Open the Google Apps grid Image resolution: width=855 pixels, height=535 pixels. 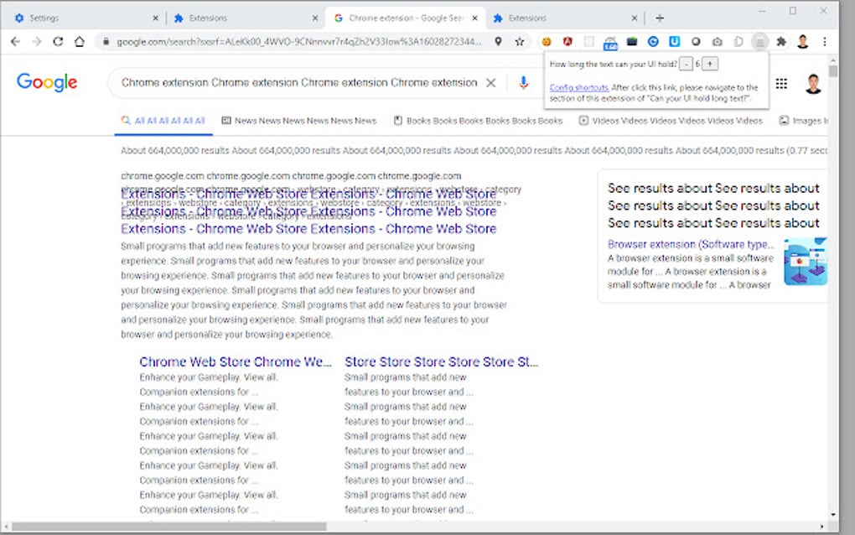pos(780,82)
